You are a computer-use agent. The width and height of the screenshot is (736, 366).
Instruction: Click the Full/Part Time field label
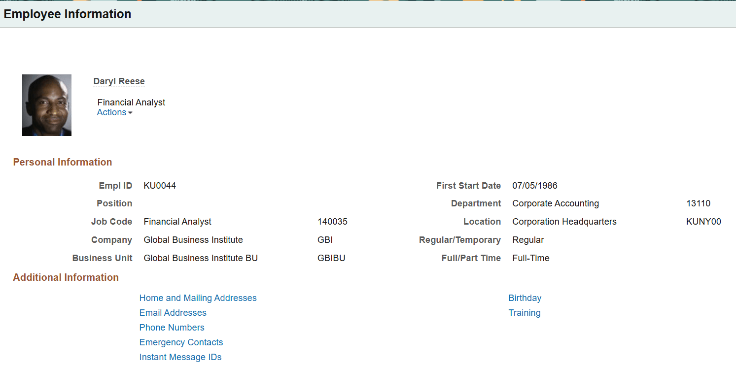(471, 258)
